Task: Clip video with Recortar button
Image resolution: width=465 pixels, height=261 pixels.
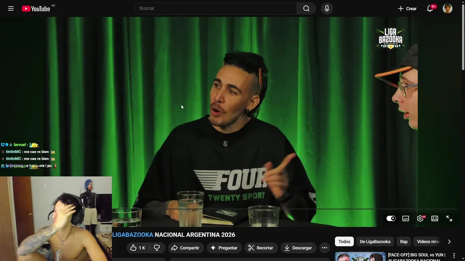Action: (260, 248)
